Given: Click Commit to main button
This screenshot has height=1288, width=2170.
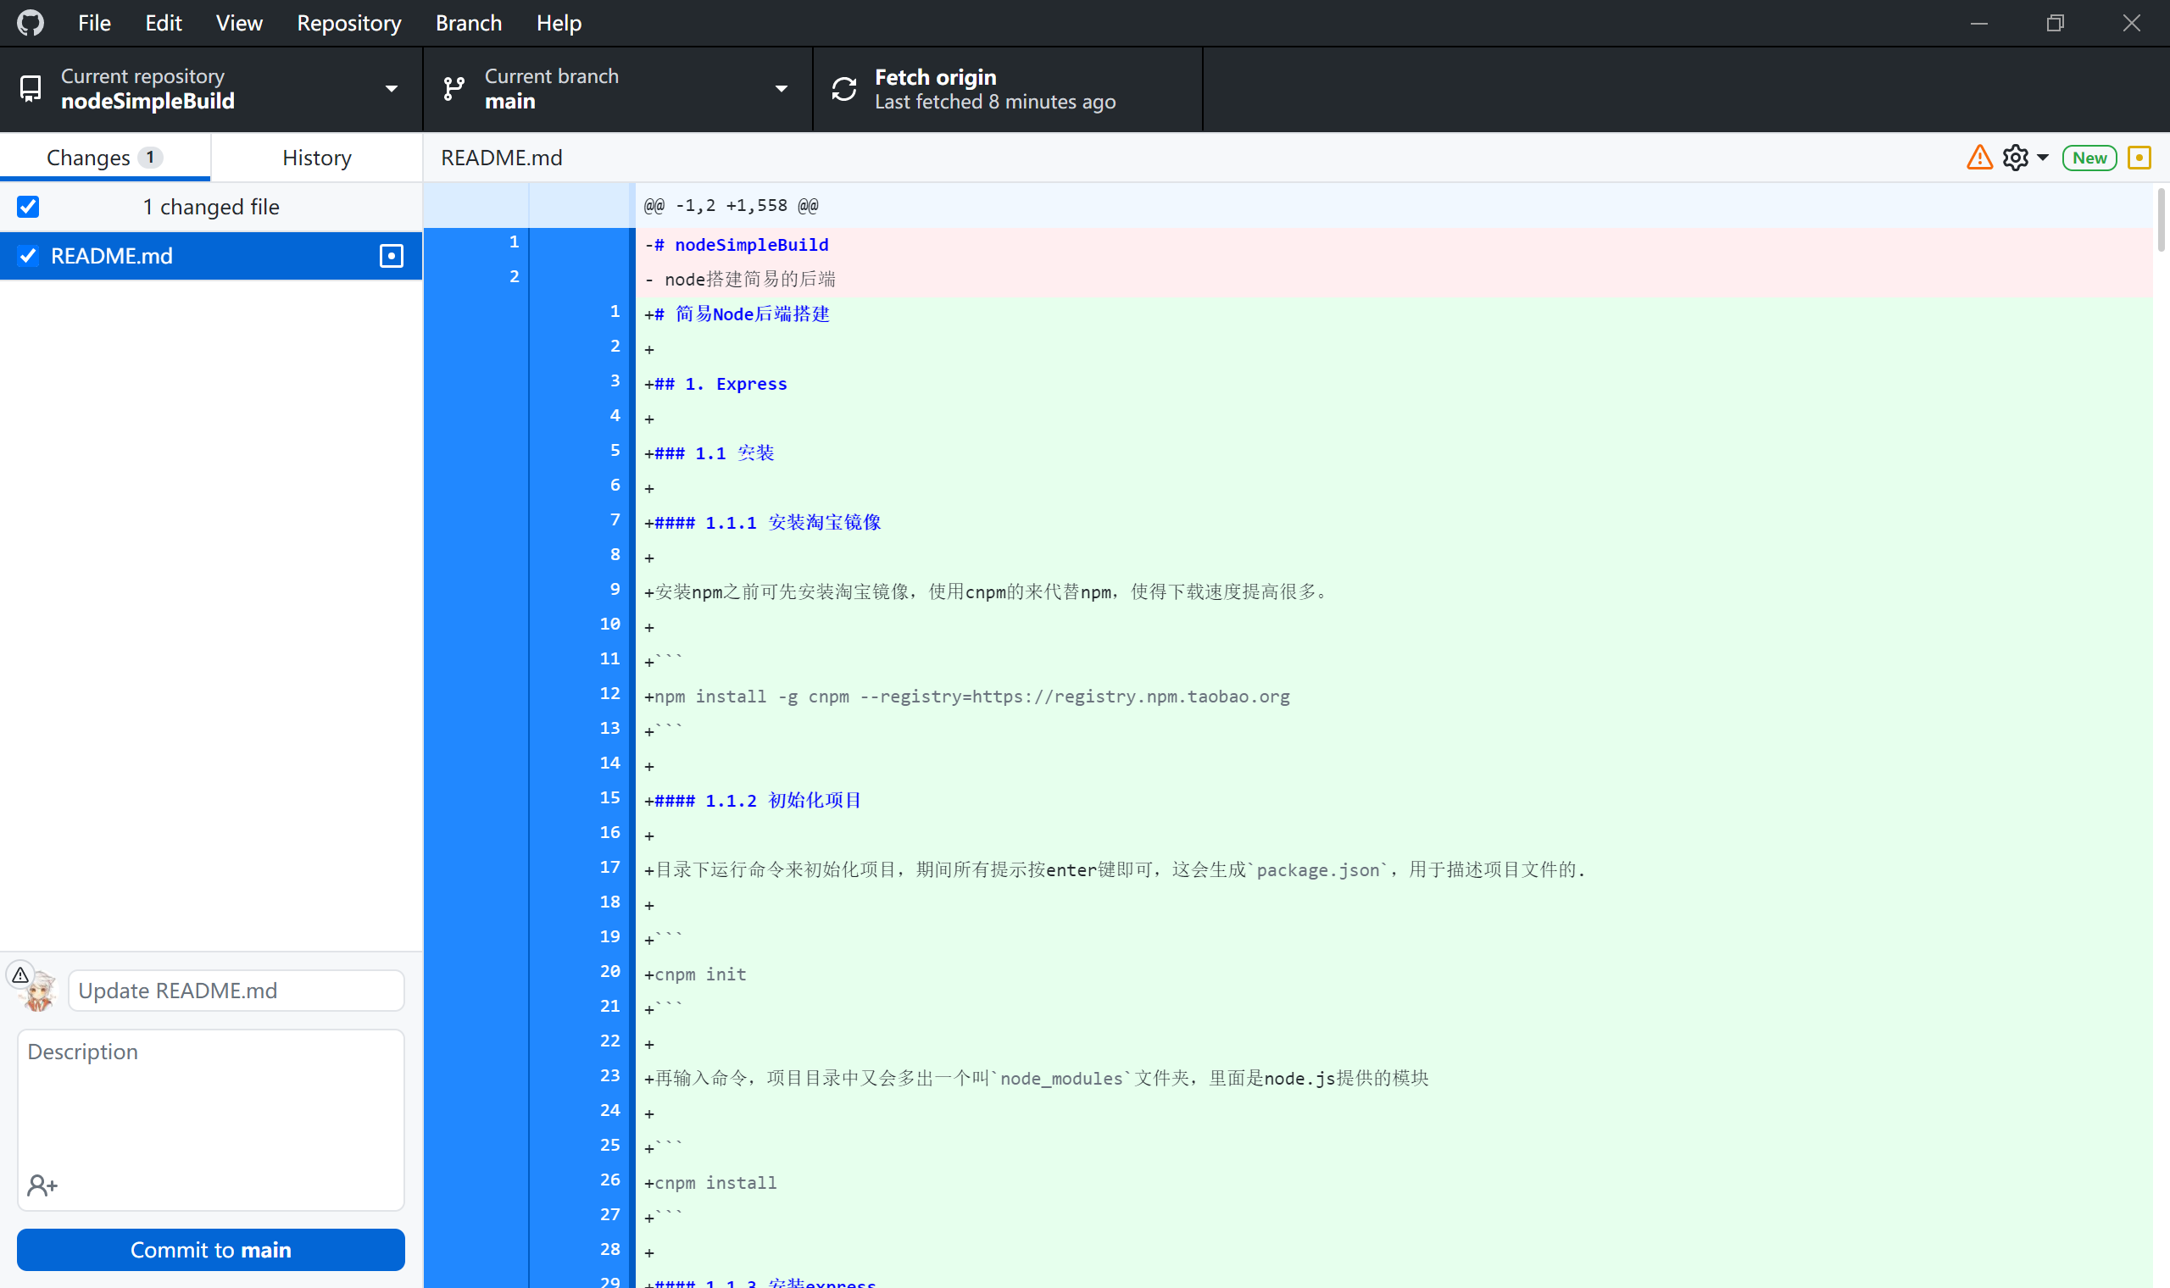Looking at the screenshot, I should coord(211,1250).
